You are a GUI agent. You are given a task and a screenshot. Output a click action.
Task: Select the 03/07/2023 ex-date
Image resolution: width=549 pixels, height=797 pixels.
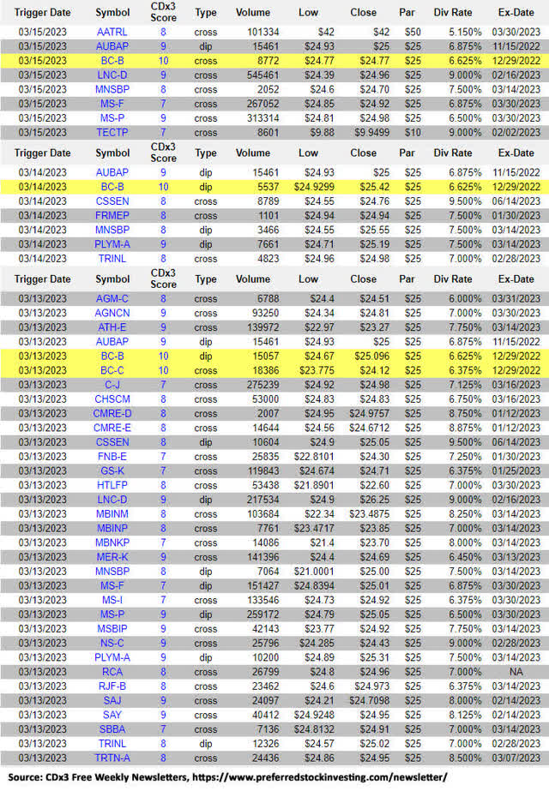pos(516,758)
